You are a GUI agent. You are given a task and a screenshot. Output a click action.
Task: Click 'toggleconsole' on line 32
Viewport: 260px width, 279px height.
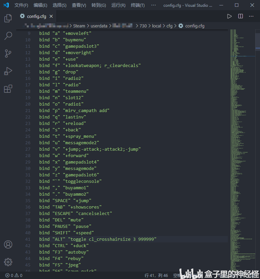click(82, 181)
